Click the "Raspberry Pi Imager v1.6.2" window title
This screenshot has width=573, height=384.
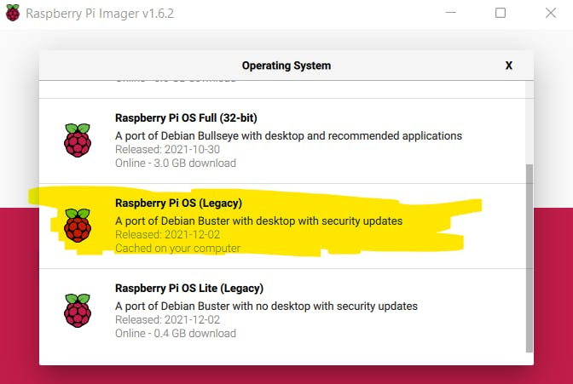pyautogui.click(x=99, y=14)
